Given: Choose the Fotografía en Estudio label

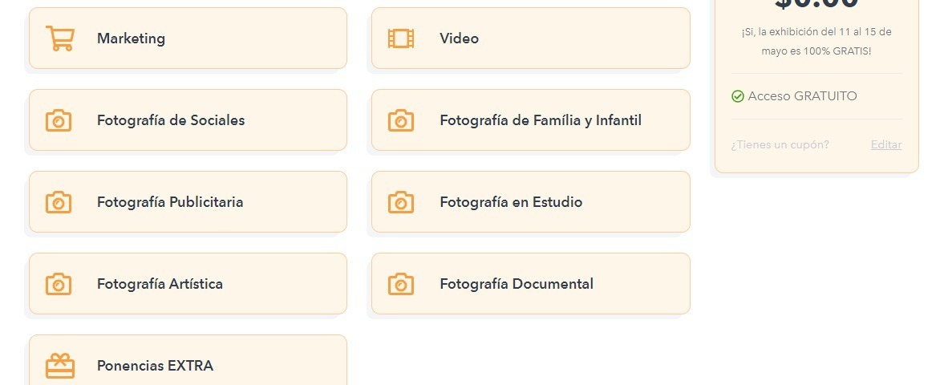Looking at the screenshot, I should [x=511, y=202].
